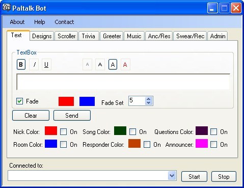Image resolution: width=244 pixels, height=188 pixels.
Task: Click the Stop button
Action: click(x=224, y=177)
